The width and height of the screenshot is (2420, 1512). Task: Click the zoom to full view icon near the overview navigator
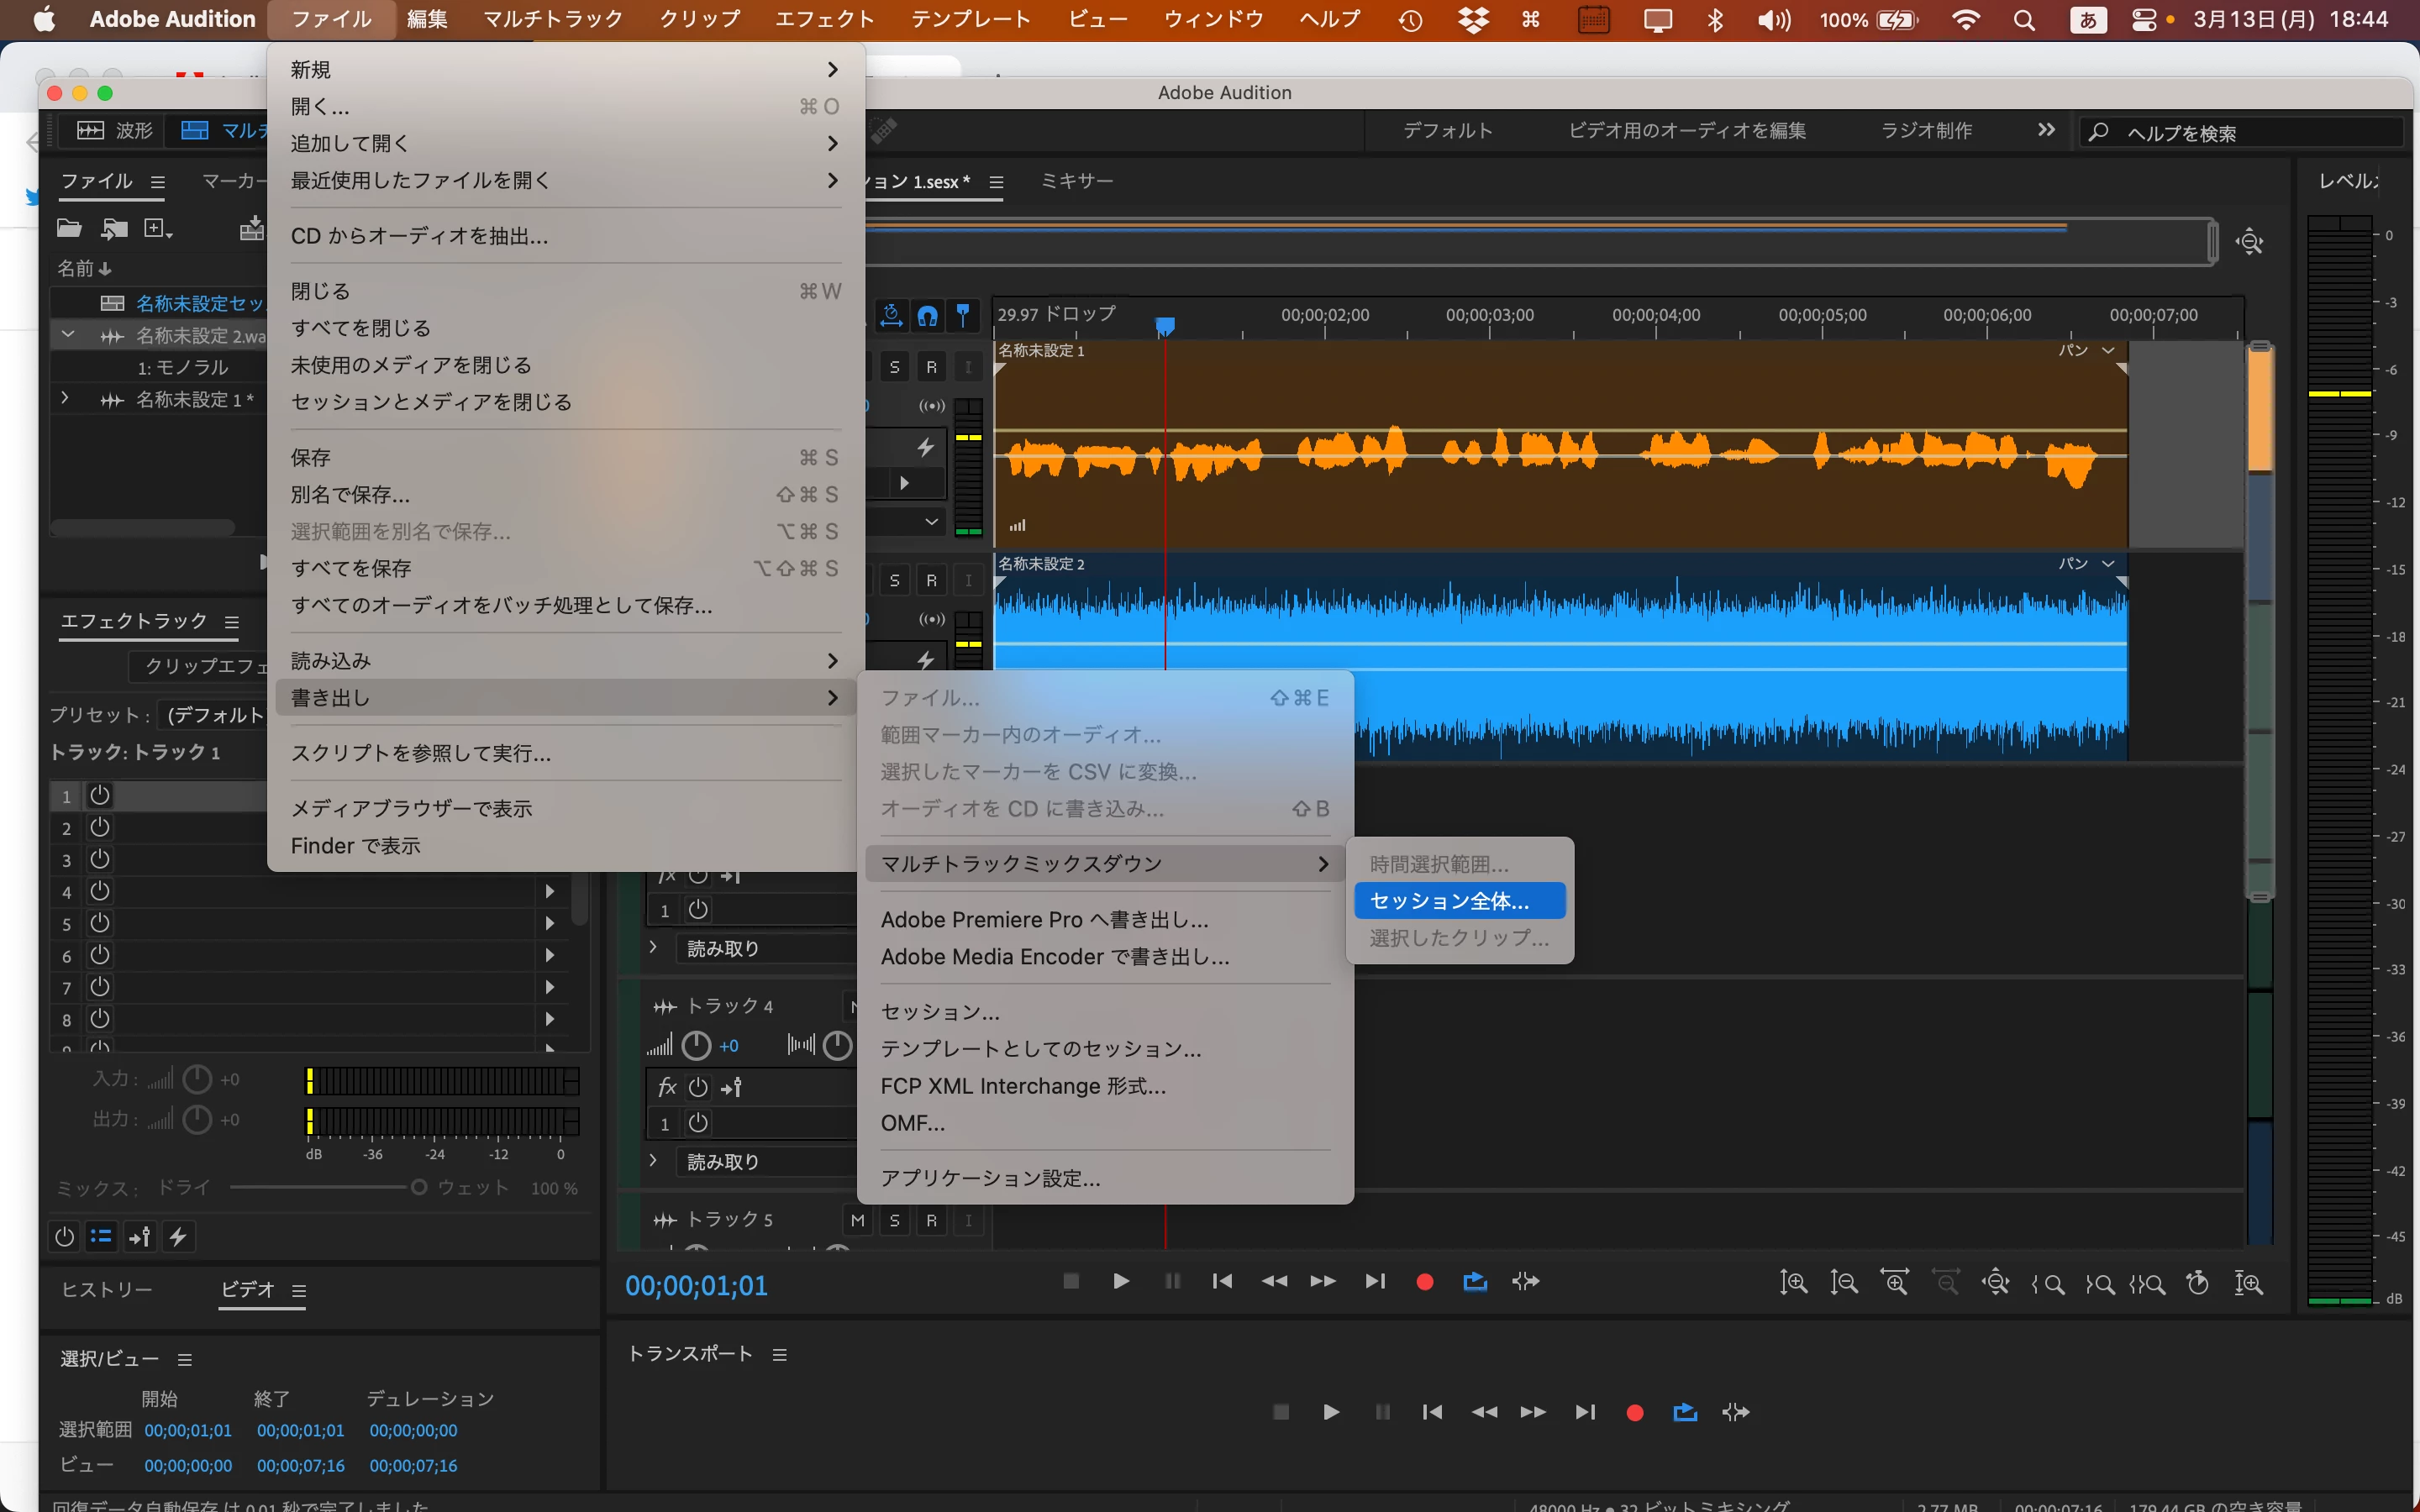[2249, 242]
